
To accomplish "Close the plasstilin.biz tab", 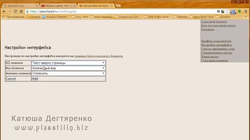I will tap(37, 6).
